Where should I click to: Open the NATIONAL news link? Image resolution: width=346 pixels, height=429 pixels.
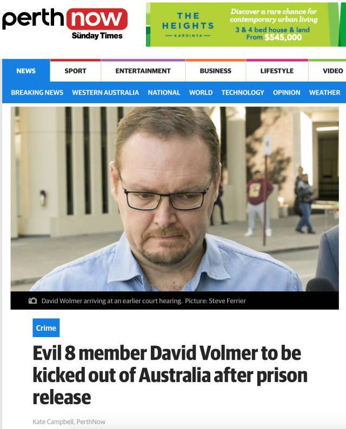164,92
